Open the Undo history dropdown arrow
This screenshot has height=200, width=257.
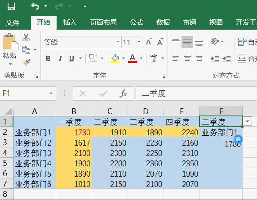pos(45,6)
